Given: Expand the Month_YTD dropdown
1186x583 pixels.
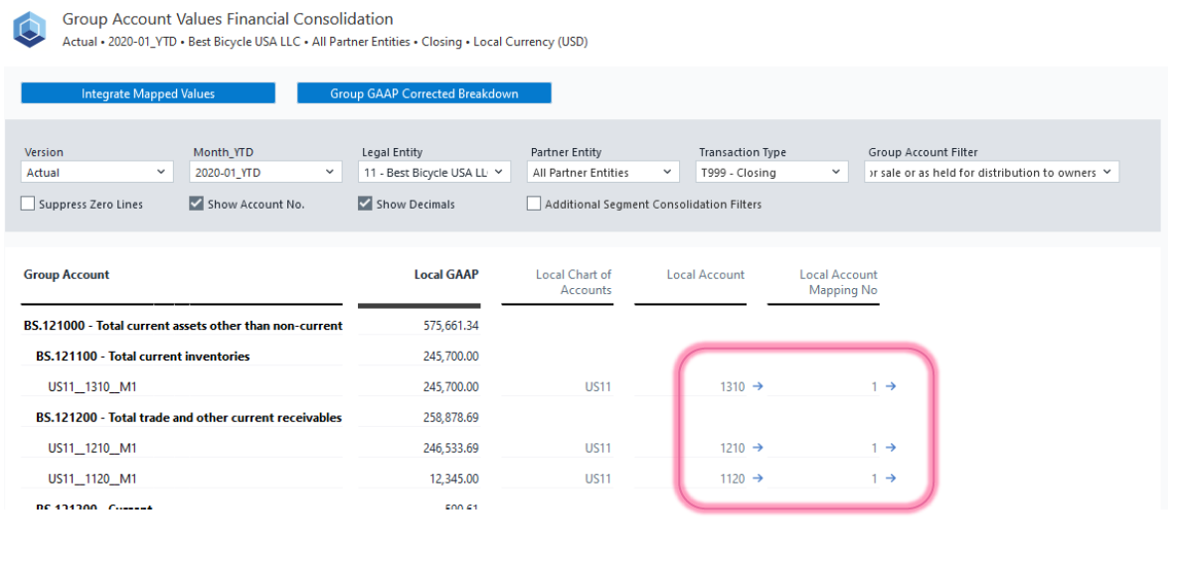Looking at the screenshot, I should [x=265, y=173].
